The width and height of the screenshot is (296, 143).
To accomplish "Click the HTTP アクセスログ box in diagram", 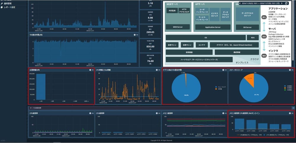I will coord(184,11).
